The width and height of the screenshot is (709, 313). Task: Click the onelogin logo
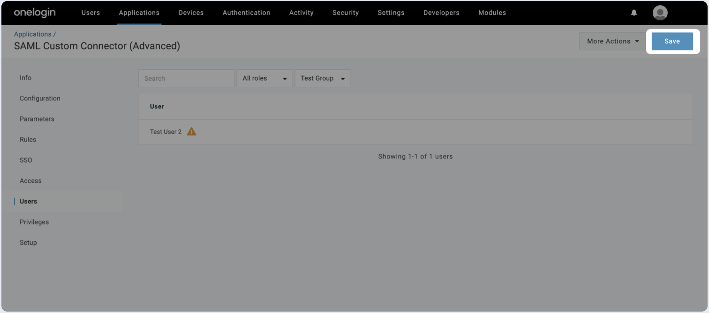pyautogui.click(x=35, y=13)
